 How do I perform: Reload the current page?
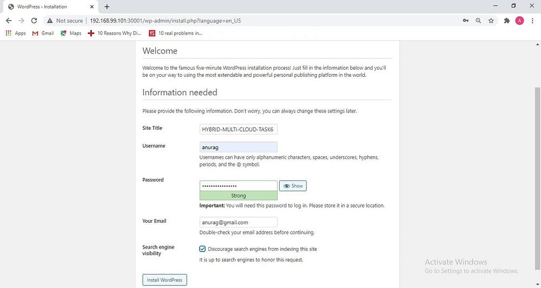(34, 21)
